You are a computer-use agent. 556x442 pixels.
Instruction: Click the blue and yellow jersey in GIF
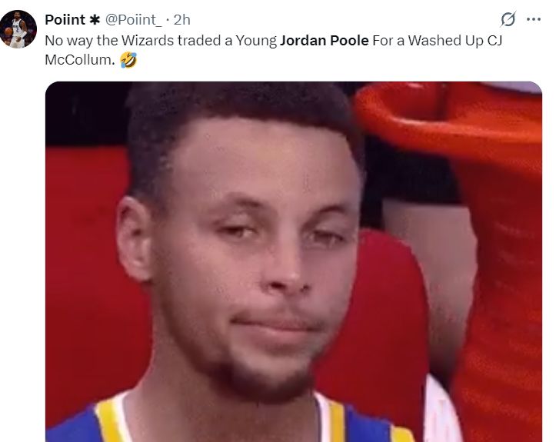point(231,420)
